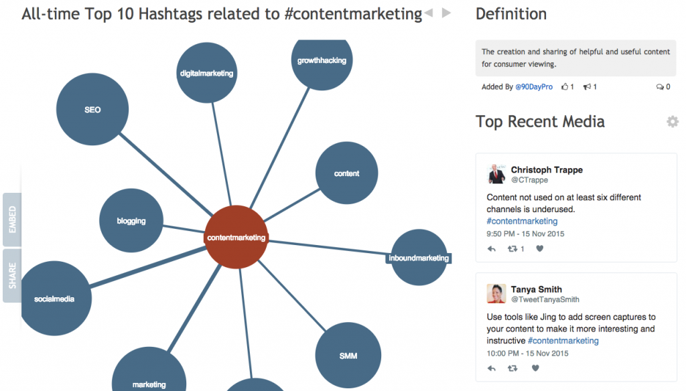Click the next arrow beside the hashtag title

click(x=446, y=13)
